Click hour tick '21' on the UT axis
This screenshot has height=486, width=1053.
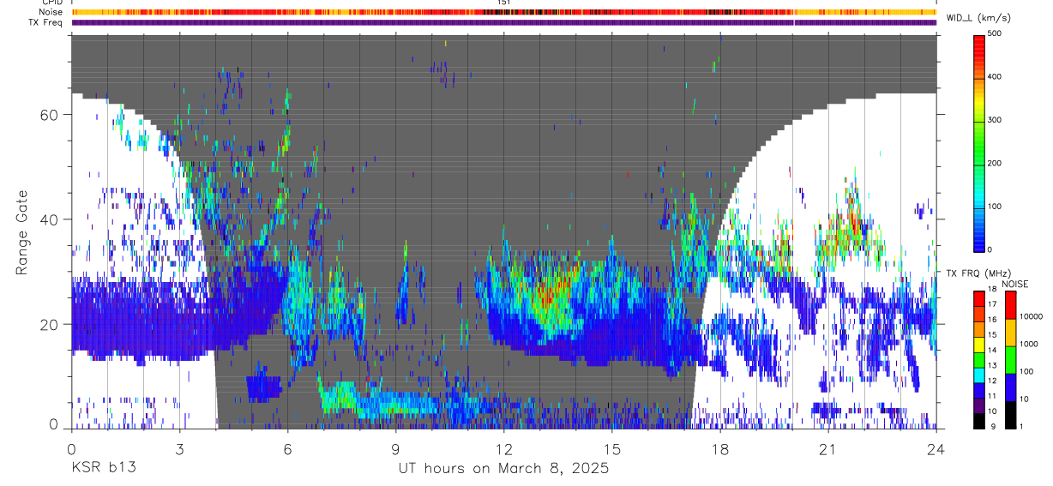click(828, 448)
